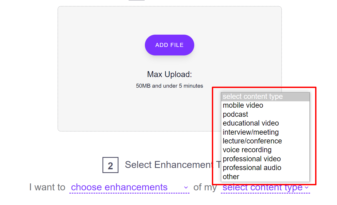Screen dimensions: 337x205
Task: Pick 'educational video' in the dropdown list
Action: [251, 123]
